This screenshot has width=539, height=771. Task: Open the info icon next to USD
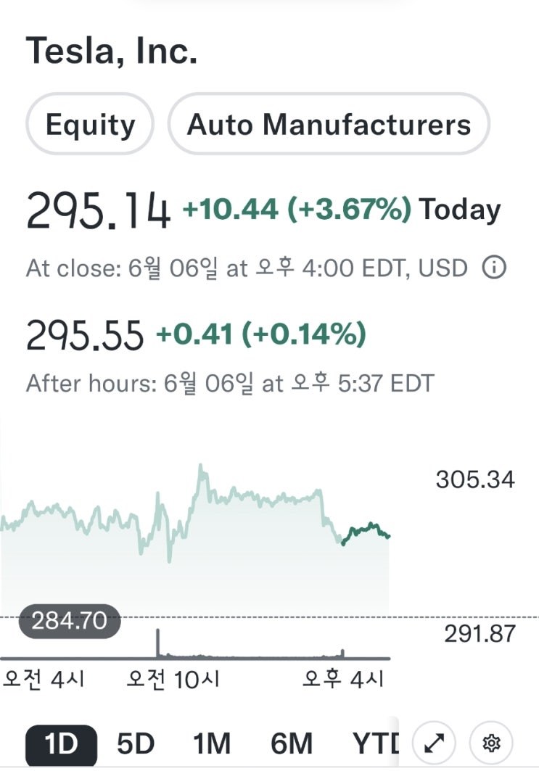pos(493,268)
